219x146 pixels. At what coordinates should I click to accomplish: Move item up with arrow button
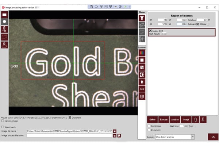(x=196, y=119)
